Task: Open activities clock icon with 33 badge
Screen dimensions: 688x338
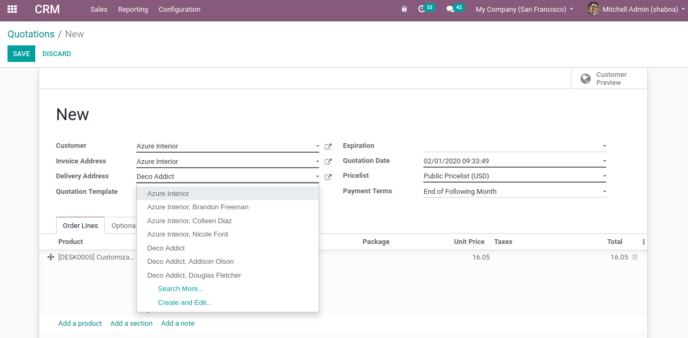Action: tap(426, 9)
